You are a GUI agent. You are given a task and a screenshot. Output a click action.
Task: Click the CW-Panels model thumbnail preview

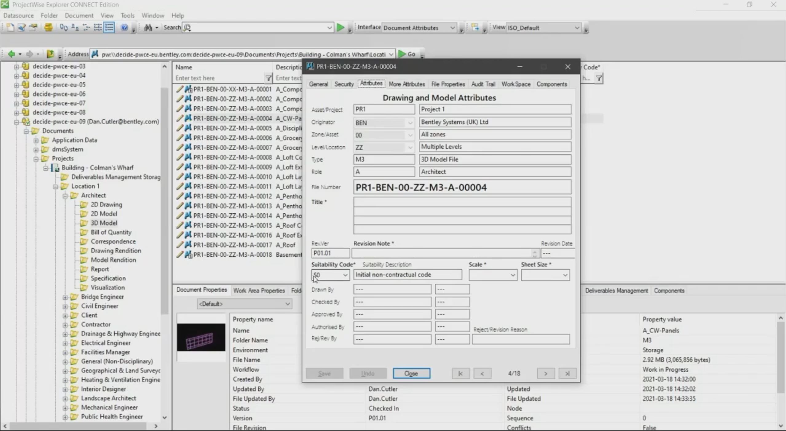point(201,338)
